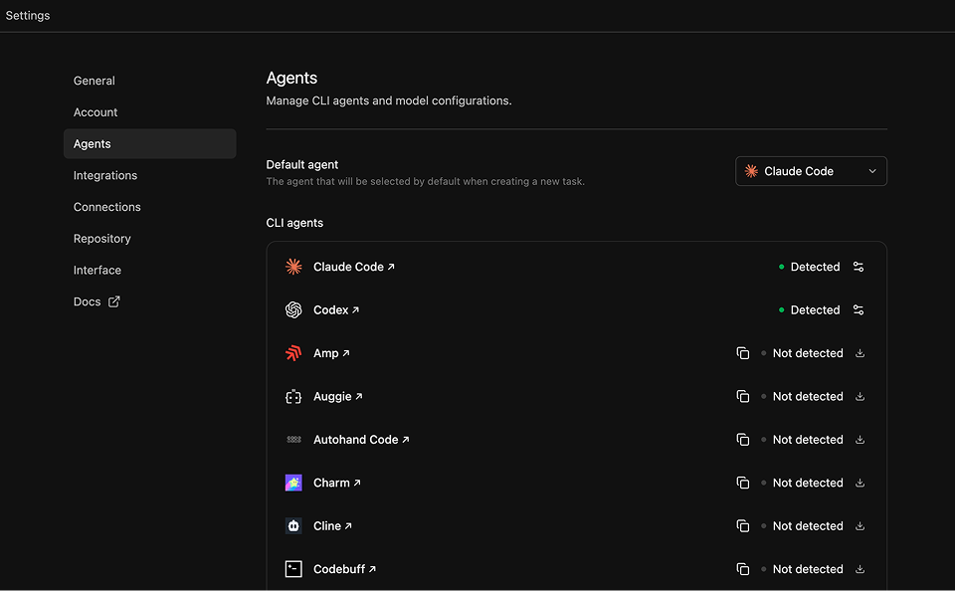Click the Codex knot logo
Image resolution: width=956 pixels, height=591 pixels.
(x=293, y=309)
